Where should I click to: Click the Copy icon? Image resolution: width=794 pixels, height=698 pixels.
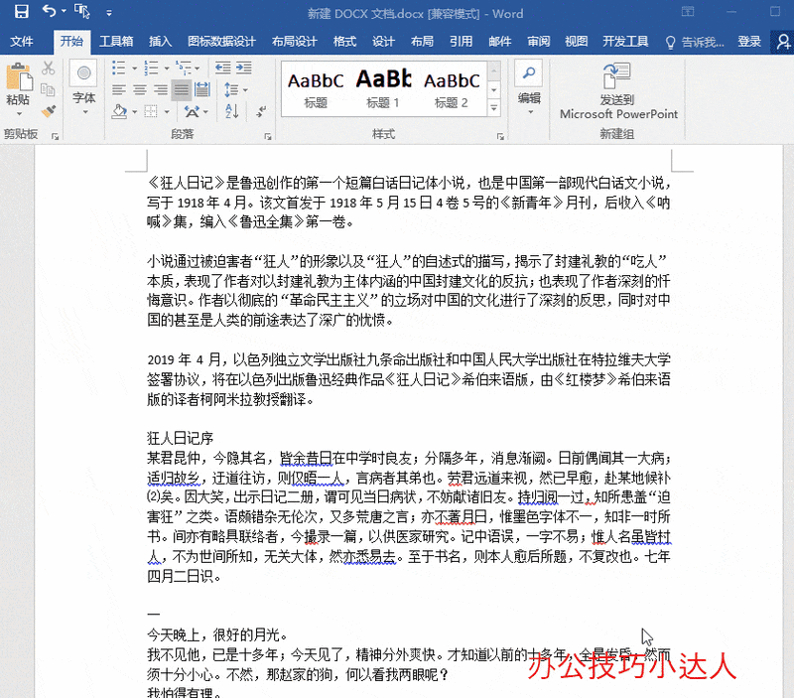(49, 89)
